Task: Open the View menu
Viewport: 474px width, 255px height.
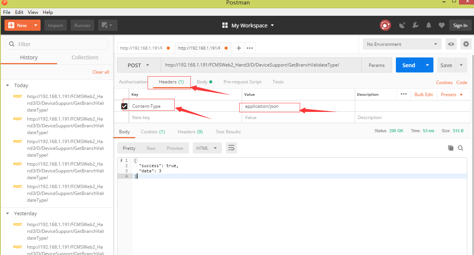Action: [x=33, y=12]
